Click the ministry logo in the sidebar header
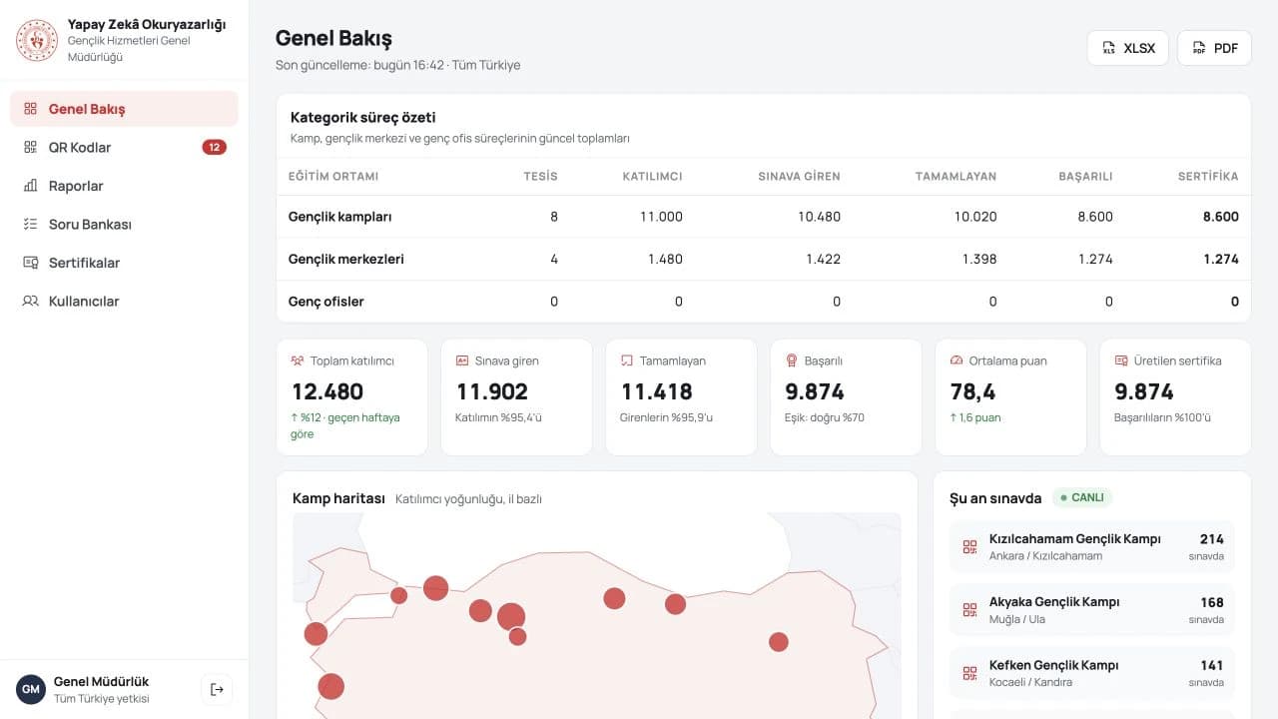 (x=37, y=40)
